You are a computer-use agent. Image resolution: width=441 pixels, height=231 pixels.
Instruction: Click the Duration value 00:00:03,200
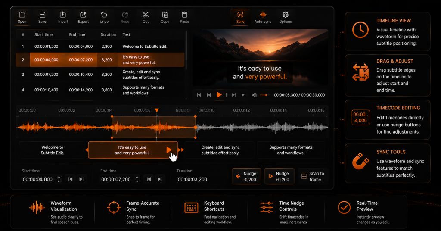pos(193,180)
